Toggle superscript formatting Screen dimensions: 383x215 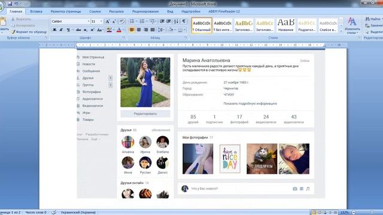pyautogui.click(x=92, y=30)
